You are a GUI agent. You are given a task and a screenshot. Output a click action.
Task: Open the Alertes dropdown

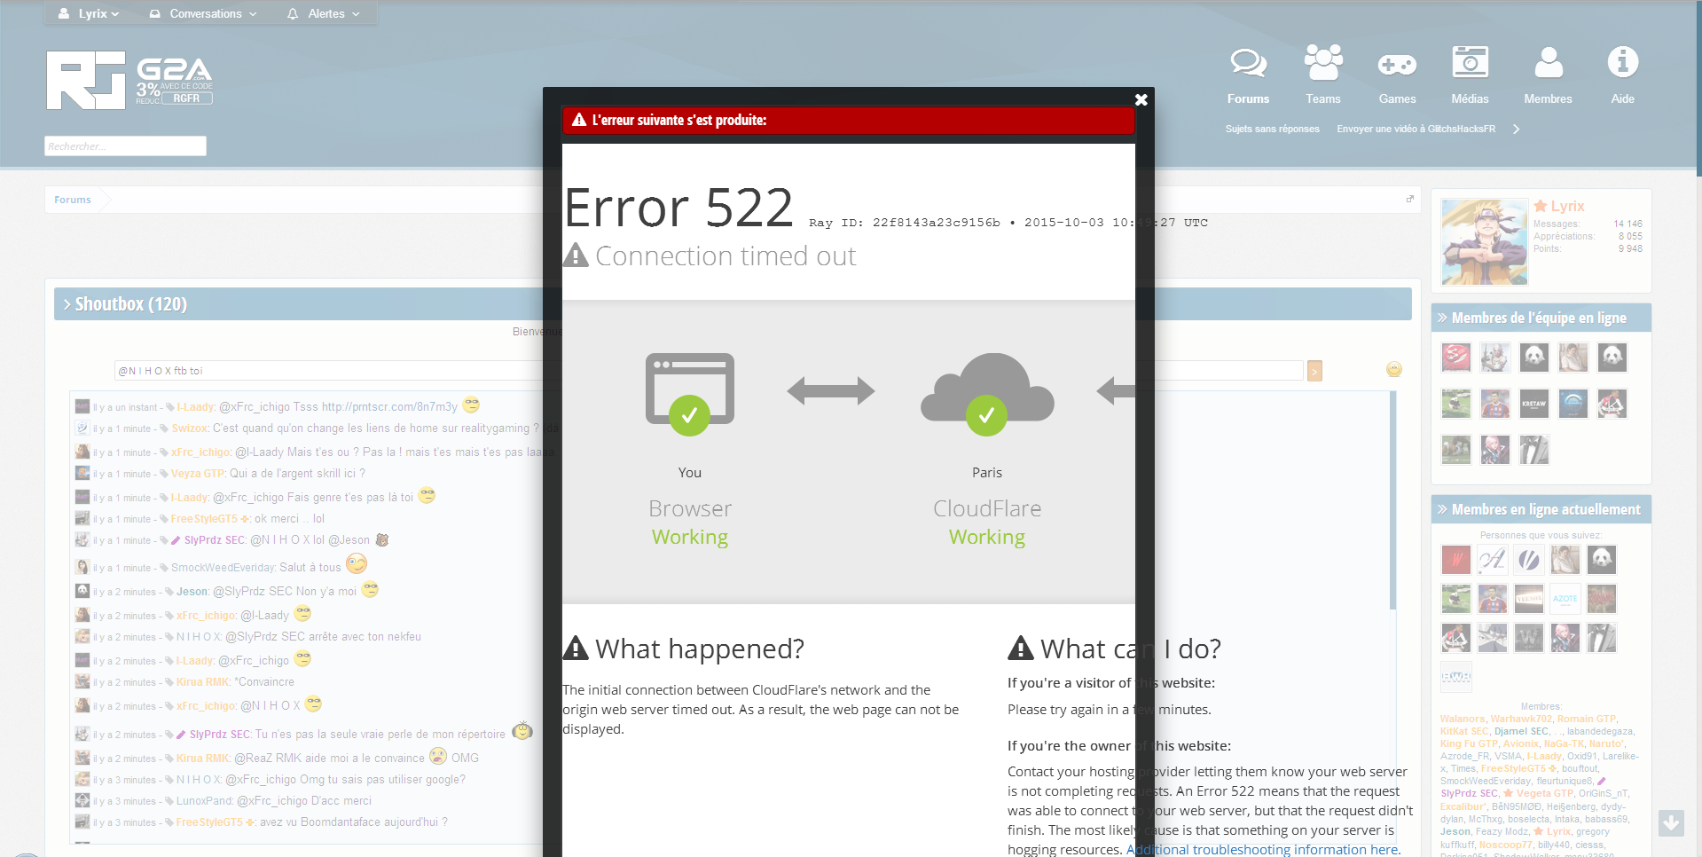tap(324, 13)
